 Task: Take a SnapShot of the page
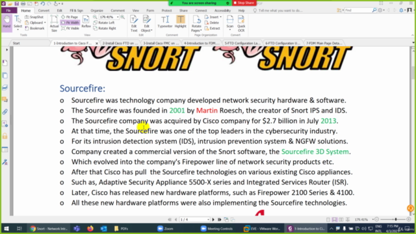pyautogui.click(x=34, y=17)
